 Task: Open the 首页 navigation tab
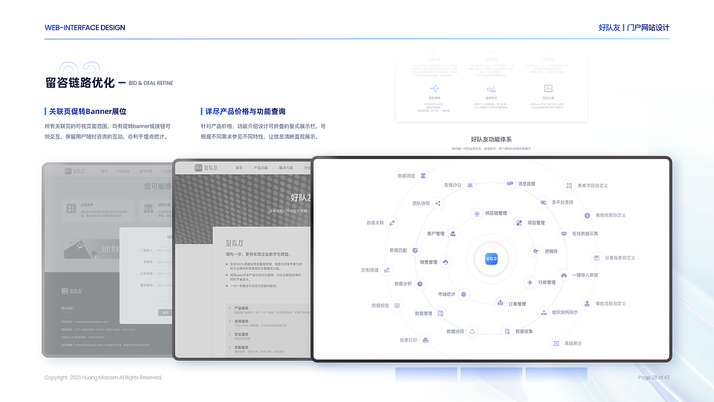pos(238,169)
